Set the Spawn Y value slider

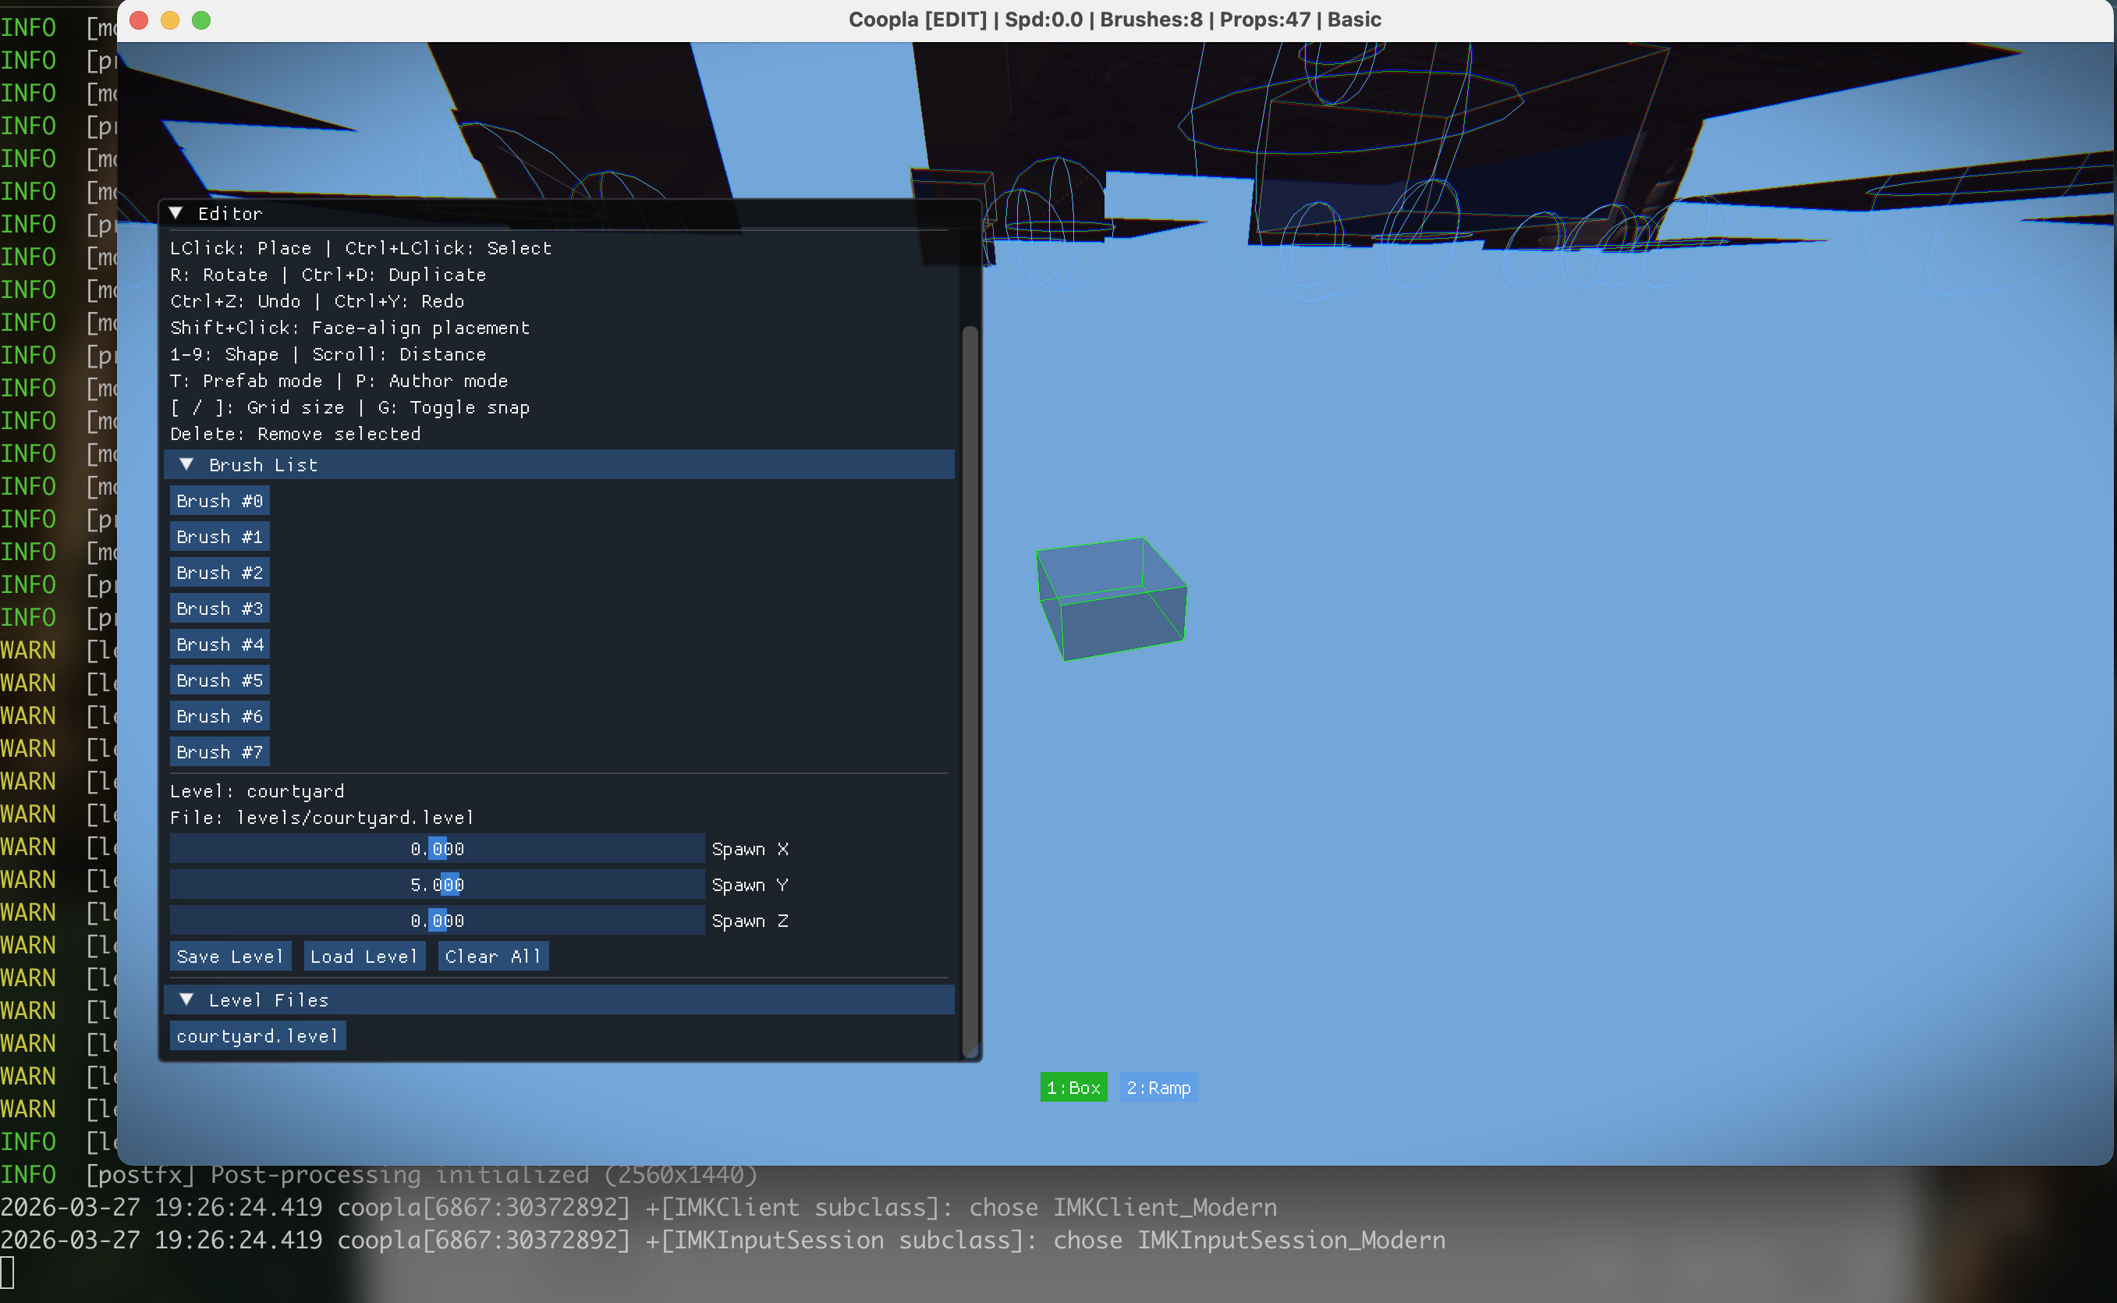[x=436, y=884]
